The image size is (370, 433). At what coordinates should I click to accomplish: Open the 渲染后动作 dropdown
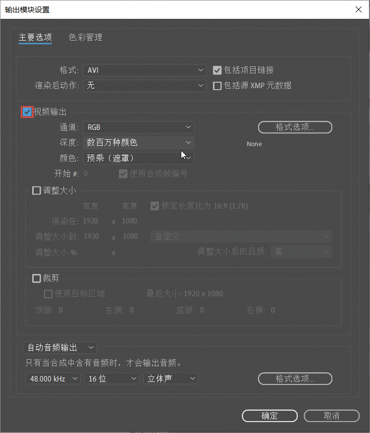click(x=145, y=86)
